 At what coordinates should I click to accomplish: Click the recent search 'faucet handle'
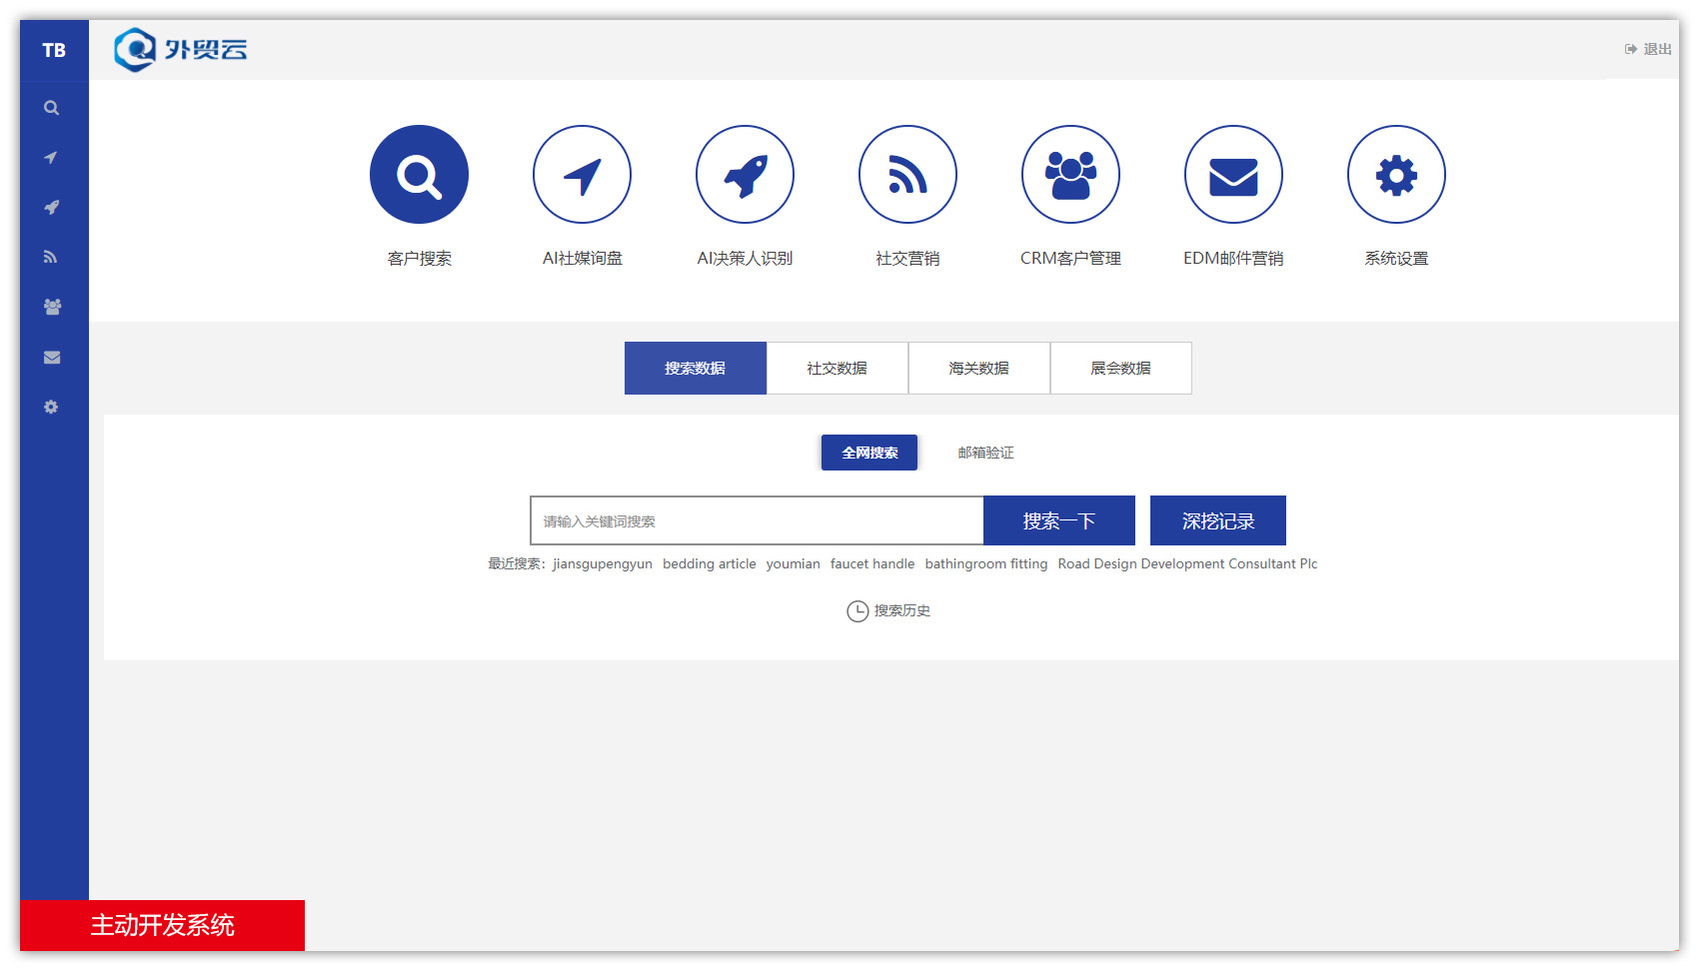click(871, 563)
